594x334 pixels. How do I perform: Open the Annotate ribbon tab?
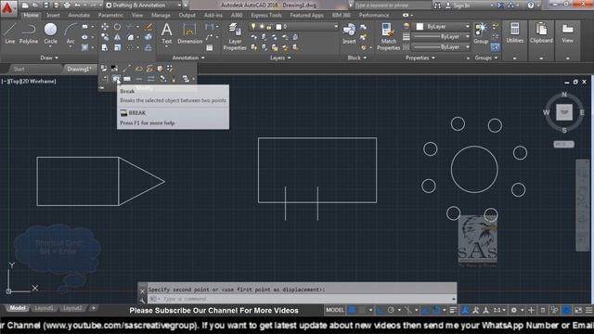(x=78, y=15)
